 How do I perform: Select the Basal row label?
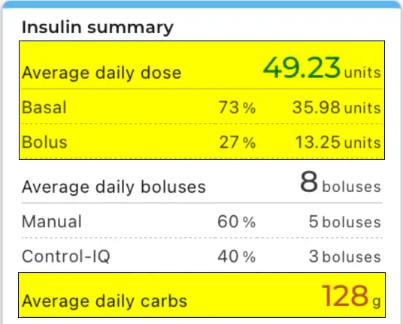pos(44,107)
